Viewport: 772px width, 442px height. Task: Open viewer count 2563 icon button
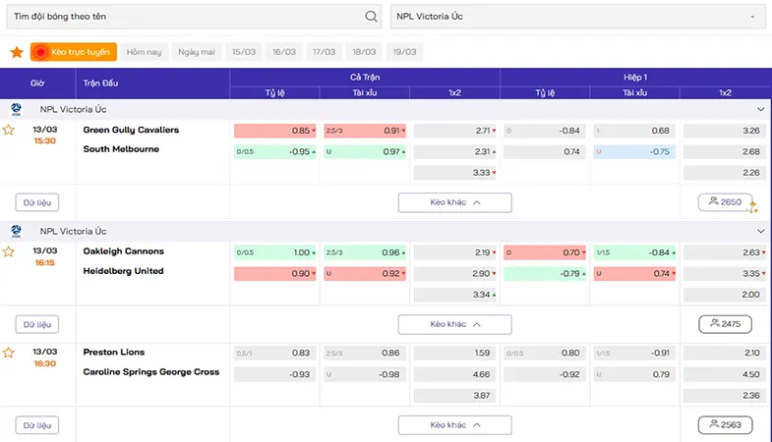click(x=725, y=424)
